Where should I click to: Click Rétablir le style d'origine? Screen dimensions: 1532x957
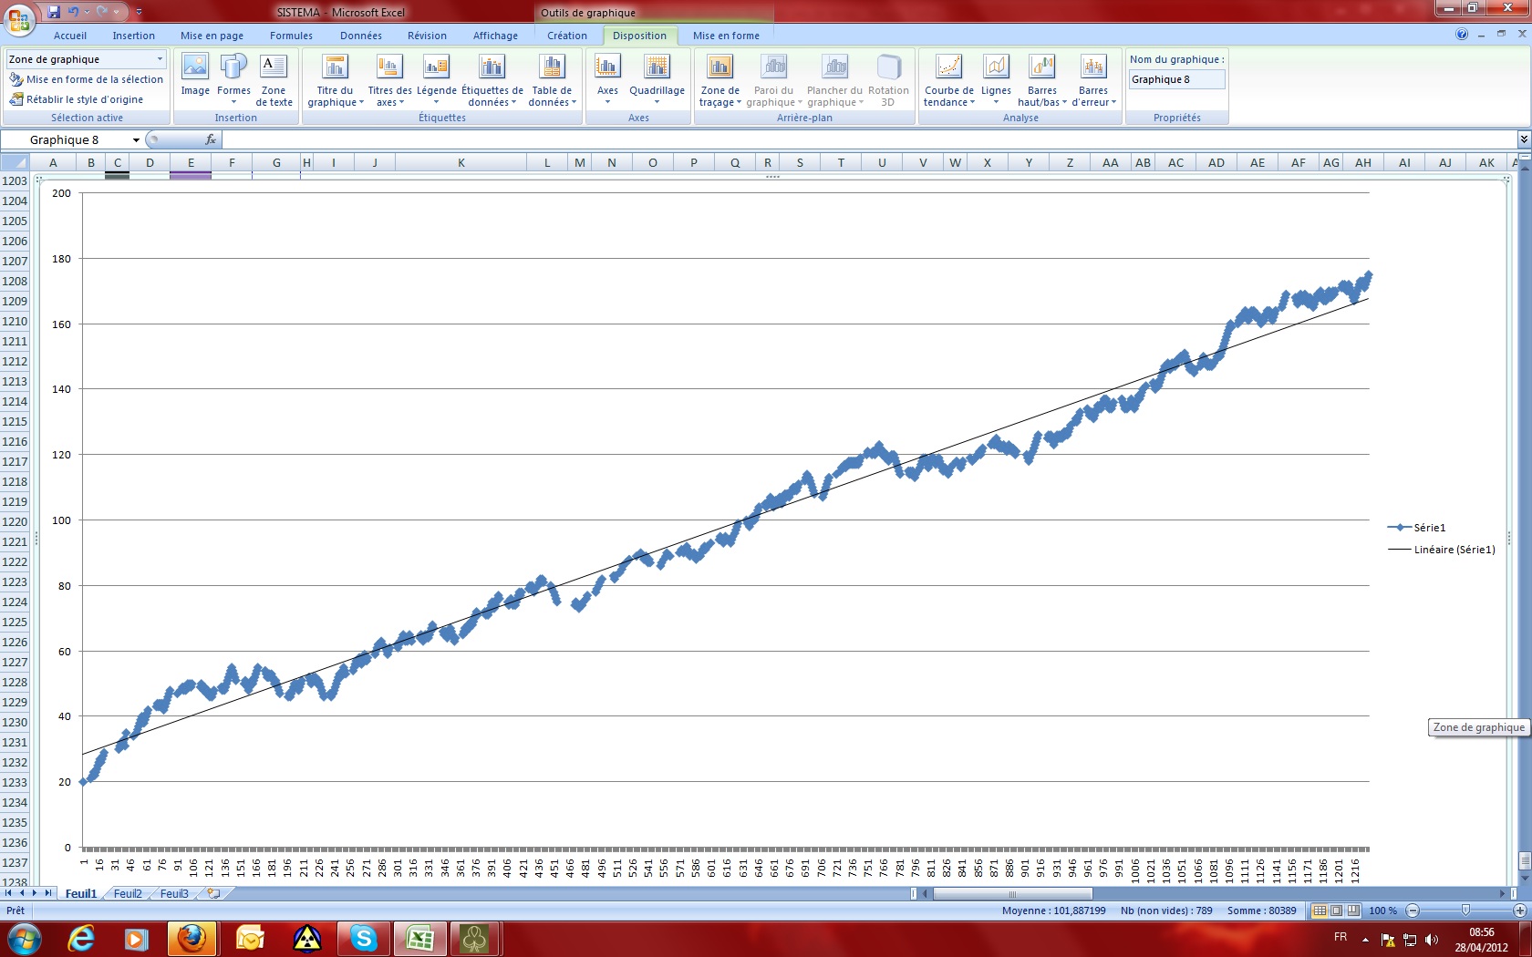pos(77,99)
